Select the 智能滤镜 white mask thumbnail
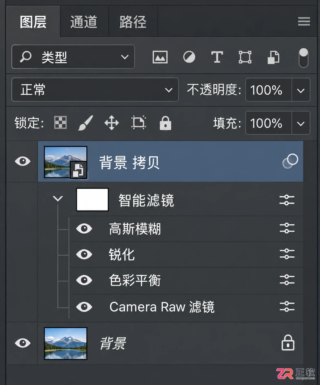This screenshot has height=385, width=320. (x=93, y=200)
